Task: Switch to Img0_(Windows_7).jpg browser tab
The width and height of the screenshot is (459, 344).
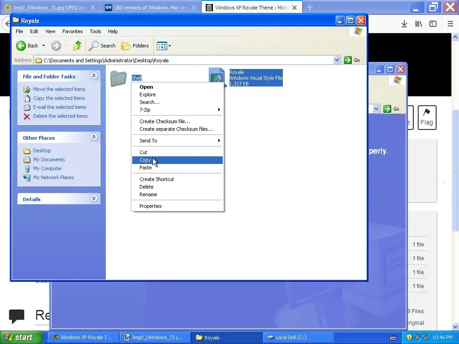Action: click(49, 8)
